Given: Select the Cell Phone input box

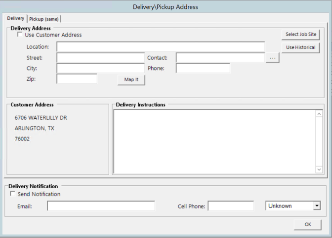Looking at the screenshot, I should pos(230,206).
